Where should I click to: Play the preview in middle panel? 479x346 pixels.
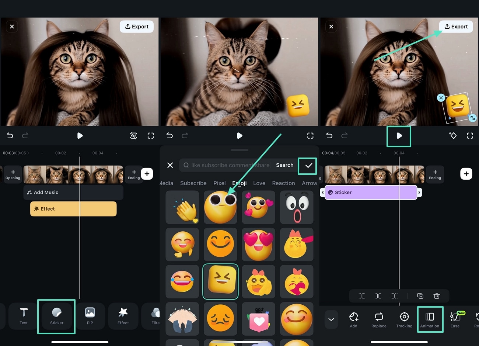click(239, 136)
